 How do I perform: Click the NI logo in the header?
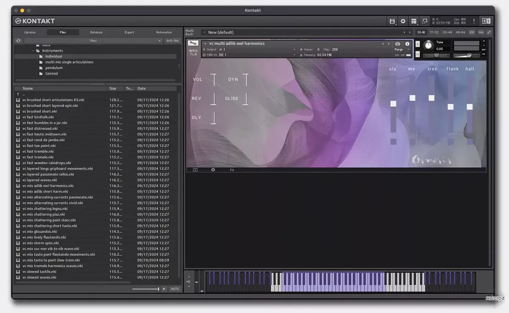coord(486,21)
